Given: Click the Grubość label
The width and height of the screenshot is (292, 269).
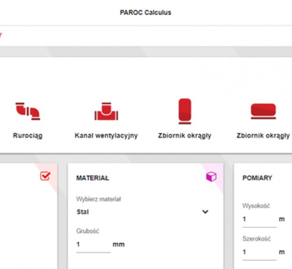Looking at the screenshot, I should pos(88,231).
